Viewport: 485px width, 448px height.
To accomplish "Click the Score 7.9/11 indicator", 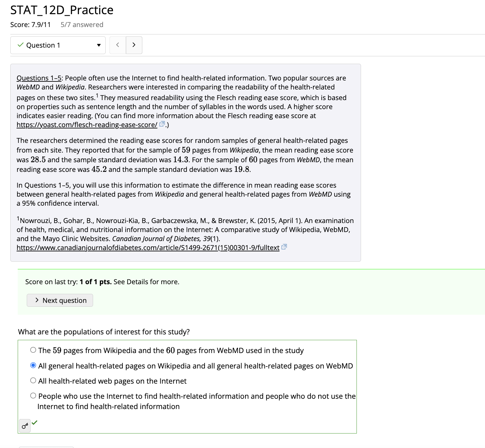I will (x=31, y=24).
